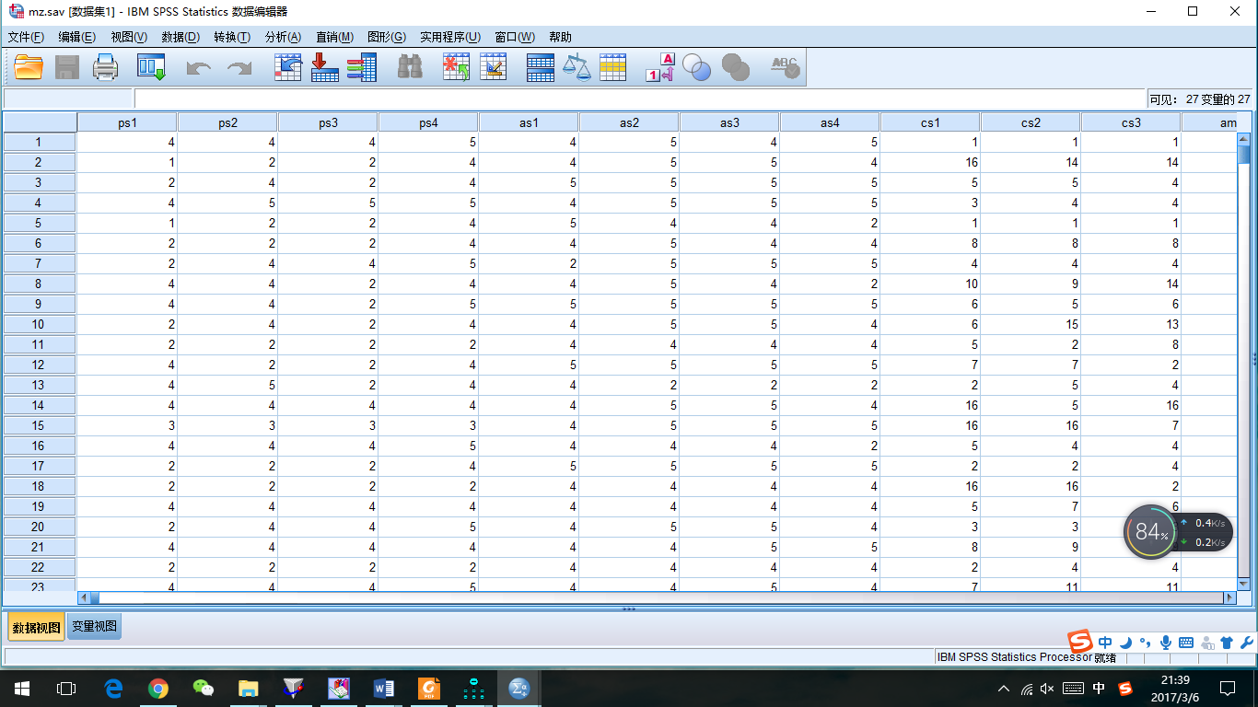Click the Show all variables icon

tap(736, 67)
